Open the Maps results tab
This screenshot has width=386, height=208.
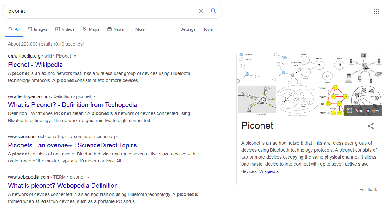click(91, 29)
